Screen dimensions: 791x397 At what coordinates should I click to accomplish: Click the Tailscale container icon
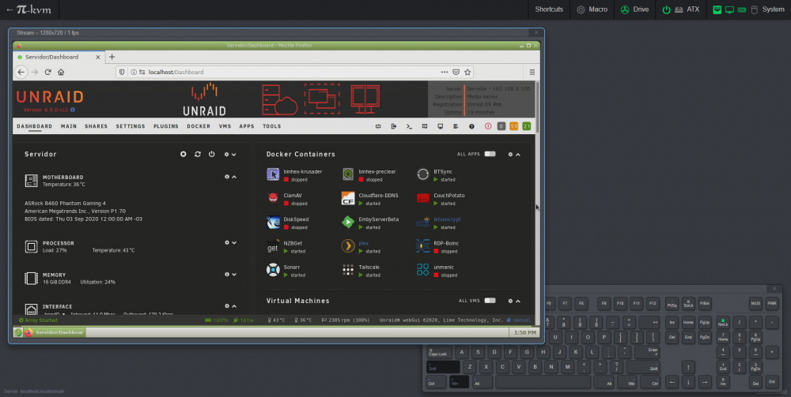[348, 270]
